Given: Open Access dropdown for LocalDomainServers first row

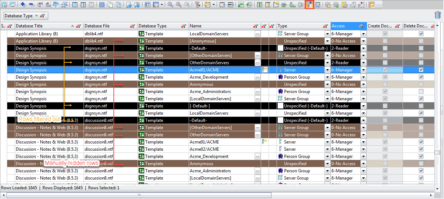Looking at the screenshot, I should (x=363, y=34).
